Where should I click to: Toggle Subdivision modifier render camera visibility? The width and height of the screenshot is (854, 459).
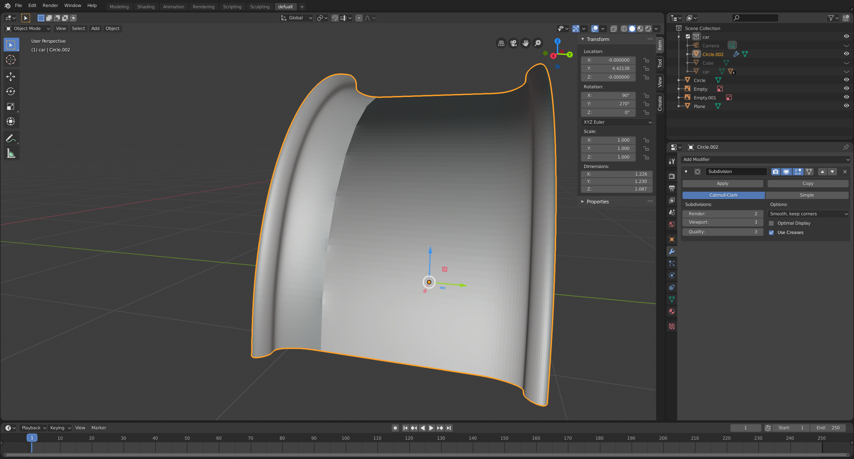(x=775, y=172)
